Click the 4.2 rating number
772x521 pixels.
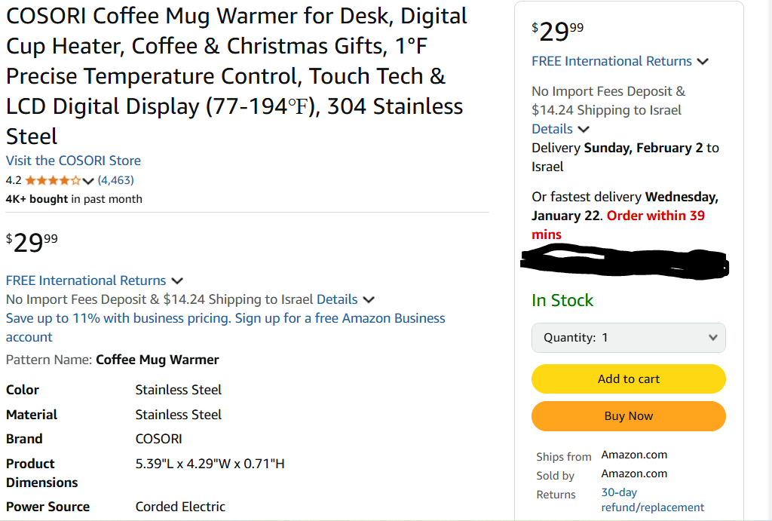click(14, 180)
